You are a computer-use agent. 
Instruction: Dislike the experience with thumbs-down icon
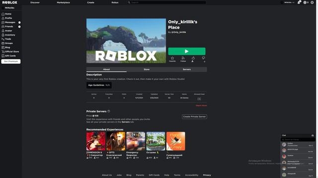(203, 58)
